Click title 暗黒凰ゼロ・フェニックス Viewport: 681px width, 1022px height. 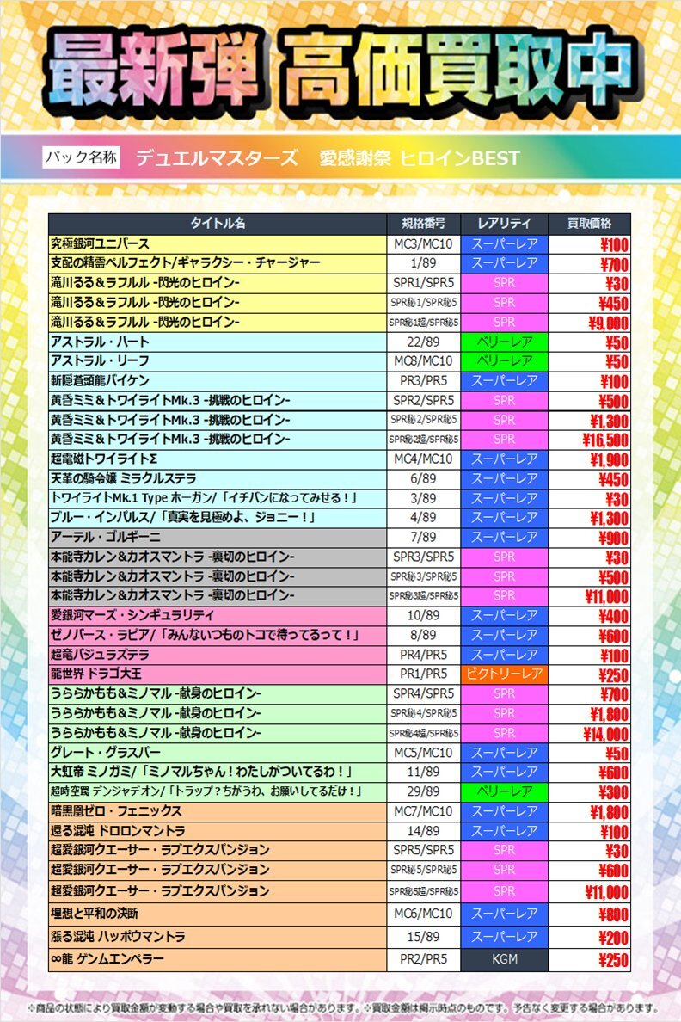tap(117, 811)
